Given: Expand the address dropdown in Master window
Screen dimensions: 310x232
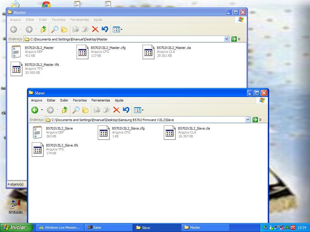Looking at the screenshot, I should [x=226, y=39].
